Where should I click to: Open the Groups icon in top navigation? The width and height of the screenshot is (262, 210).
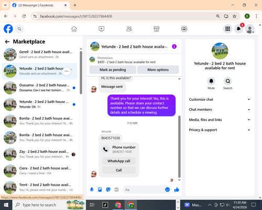point(184,29)
